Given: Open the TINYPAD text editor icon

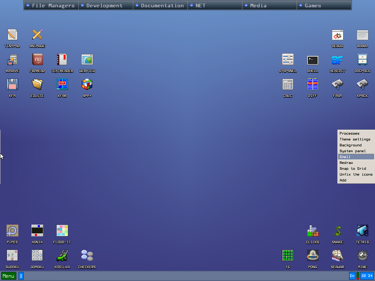Looking at the screenshot, I should coord(12,35).
